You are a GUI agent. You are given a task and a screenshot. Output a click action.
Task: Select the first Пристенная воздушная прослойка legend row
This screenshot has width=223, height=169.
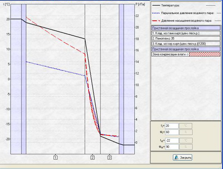click(x=186, y=28)
